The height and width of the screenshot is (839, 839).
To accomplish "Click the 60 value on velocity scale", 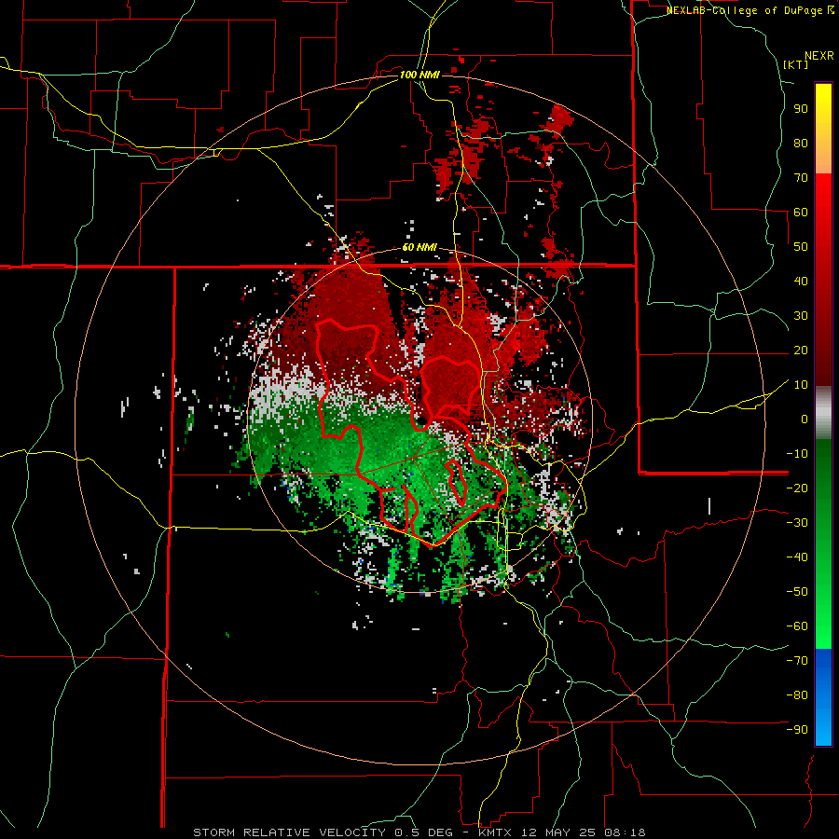I will click(x=801, y=213).
